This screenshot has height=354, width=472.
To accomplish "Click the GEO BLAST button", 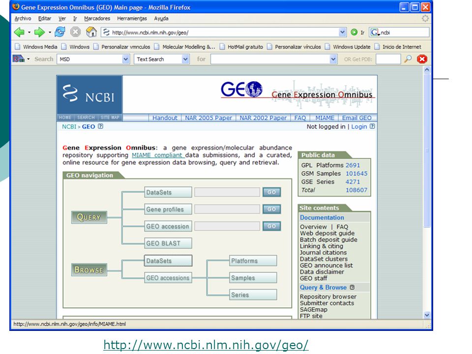I will coord(168,243).
